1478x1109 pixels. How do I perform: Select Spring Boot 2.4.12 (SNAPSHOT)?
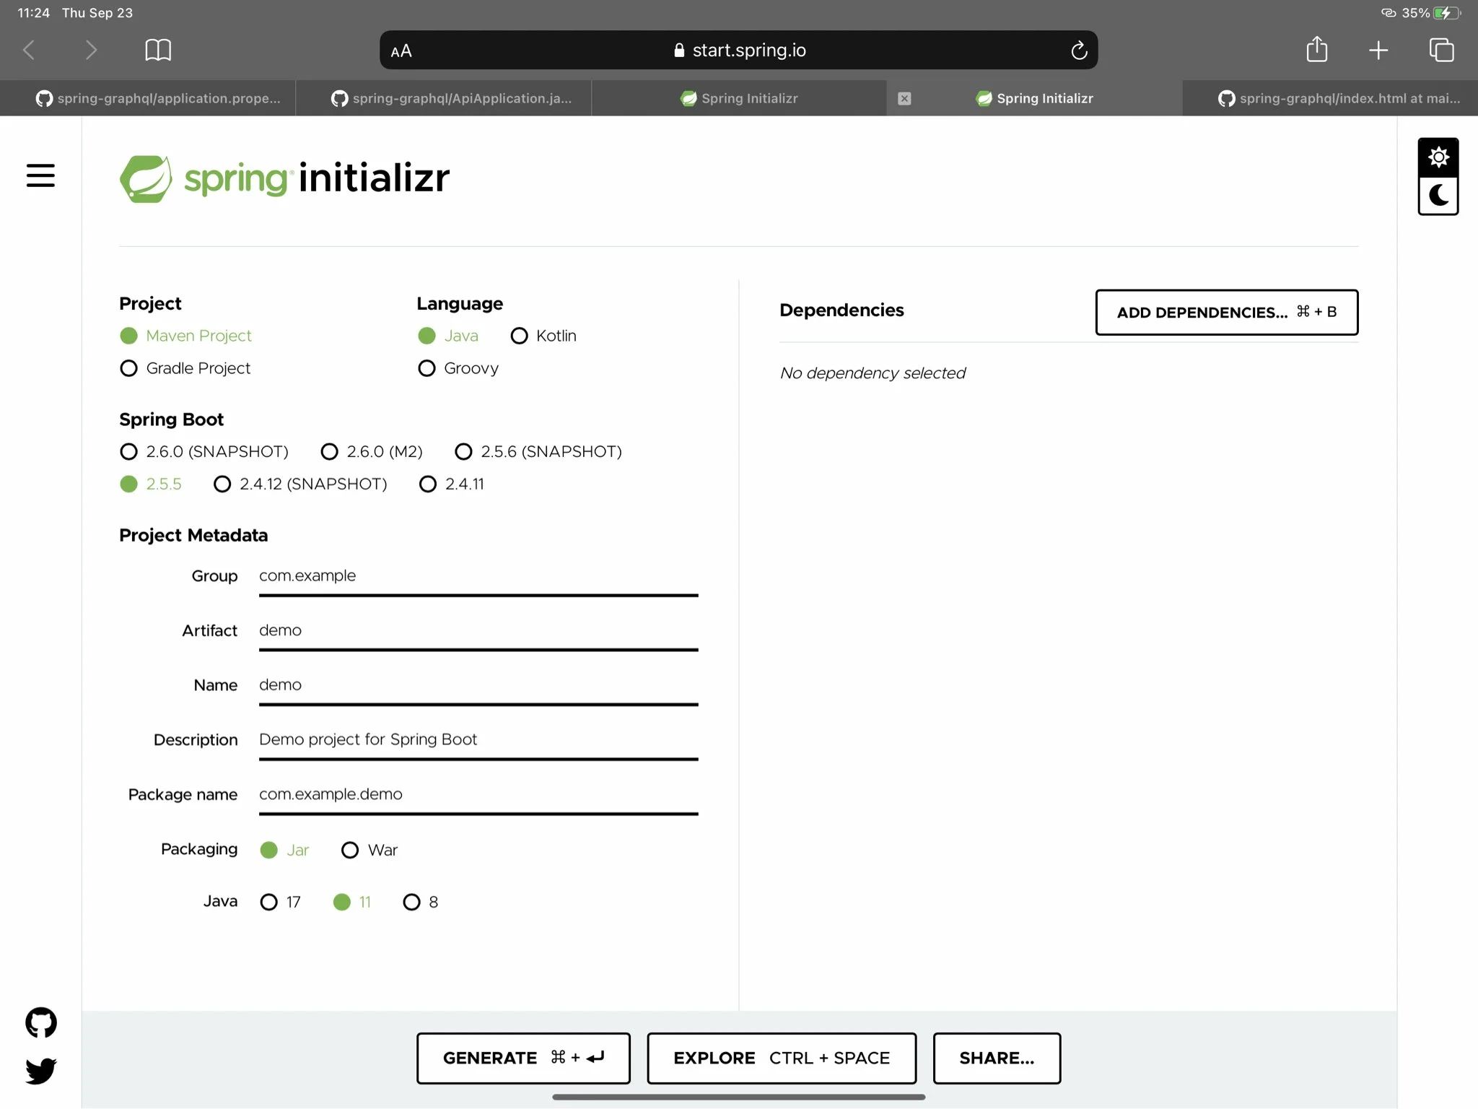300,484
